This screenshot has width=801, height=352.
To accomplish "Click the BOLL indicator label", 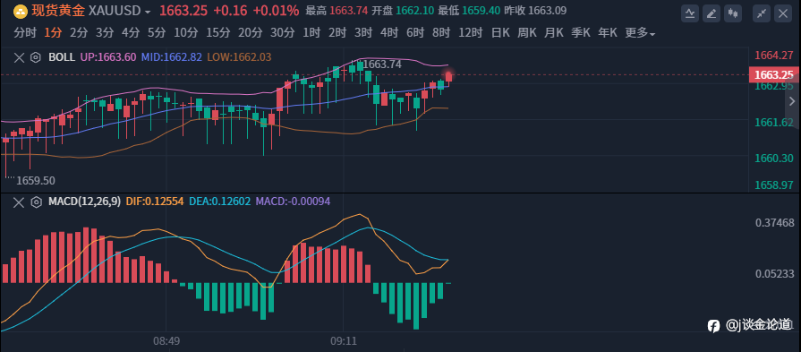I will (61, 57).
